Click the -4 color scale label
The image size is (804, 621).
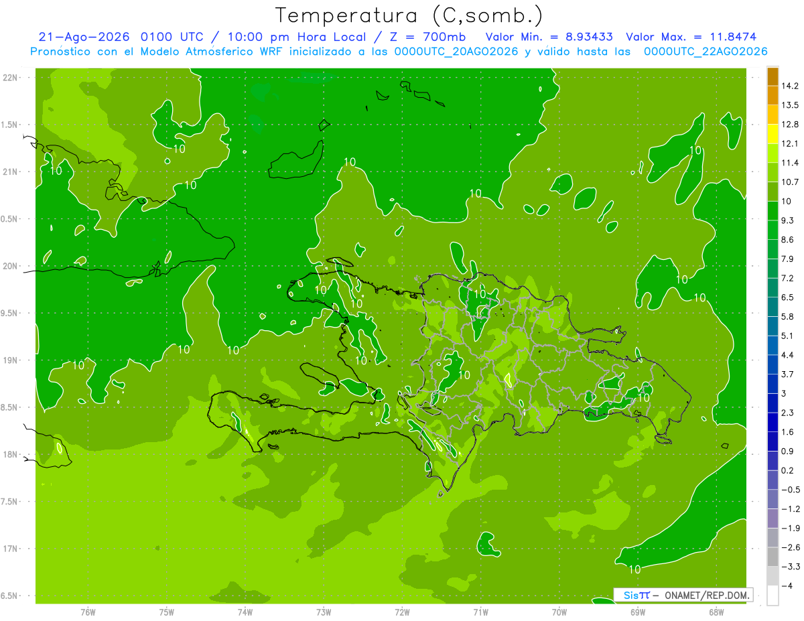788,585
